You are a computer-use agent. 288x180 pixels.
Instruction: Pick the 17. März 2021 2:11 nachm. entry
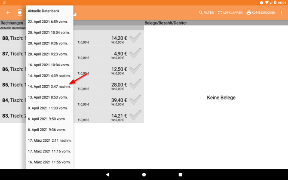pyautogui.click(x=49, y=140)
